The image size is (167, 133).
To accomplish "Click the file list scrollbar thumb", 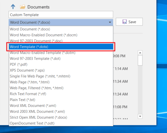I will (x=140, y=60).
